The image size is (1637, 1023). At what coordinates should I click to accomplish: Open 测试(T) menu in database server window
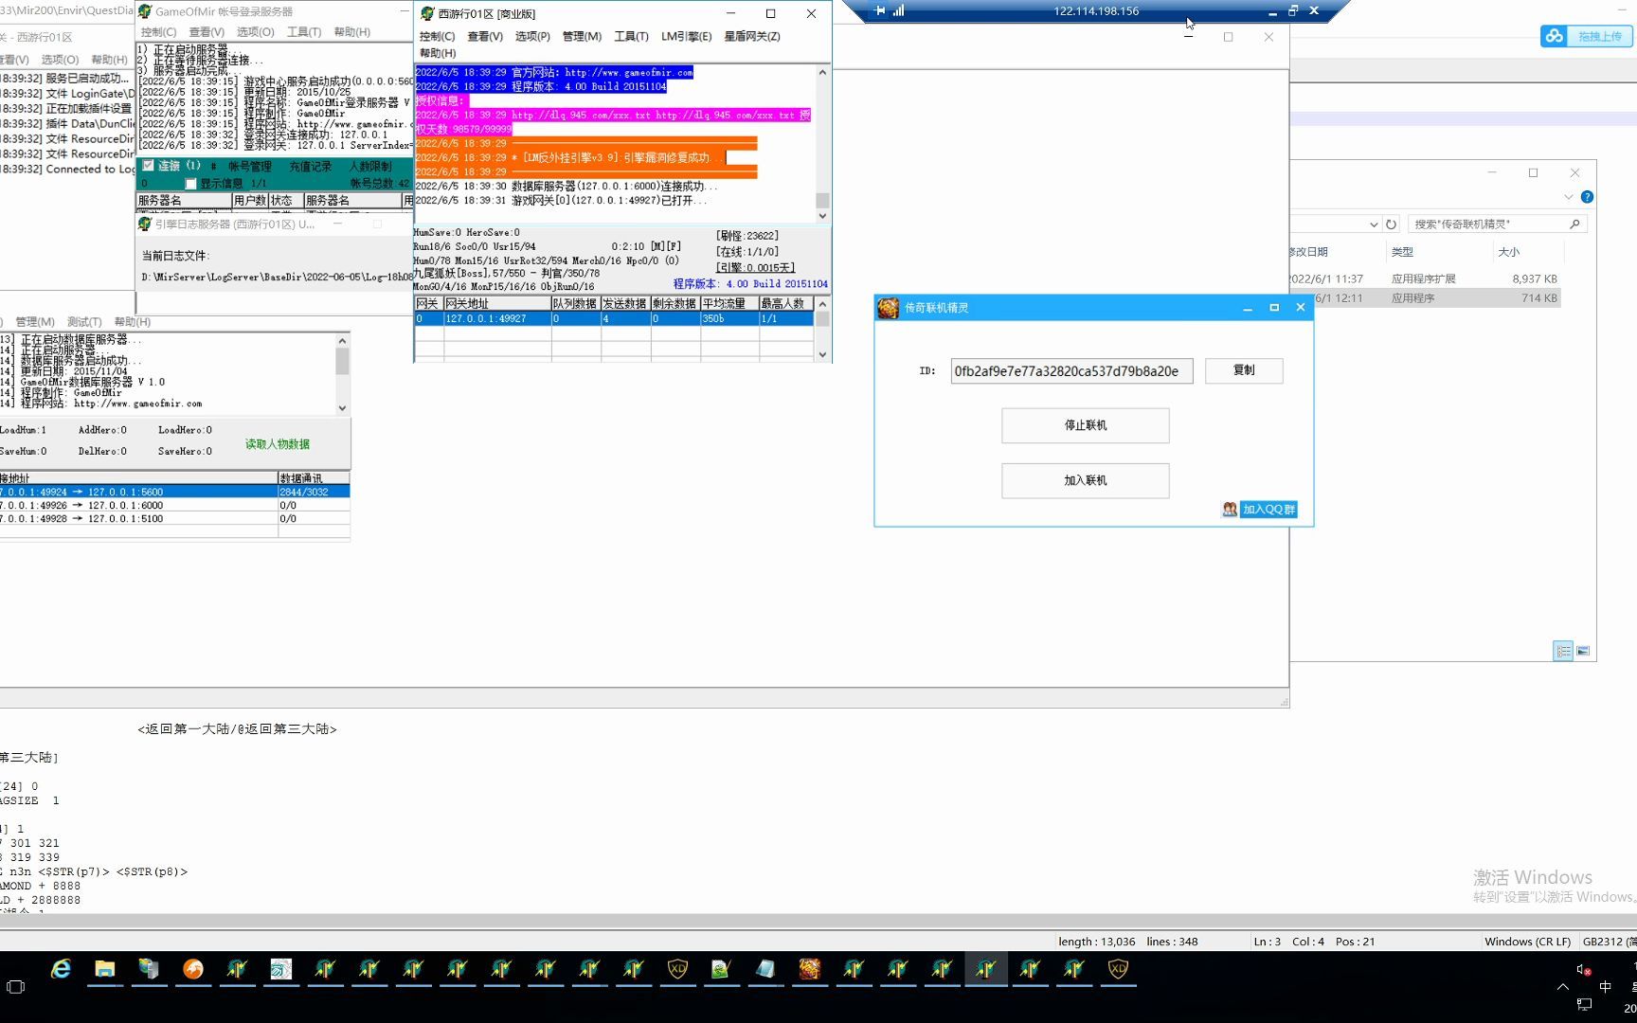point(83,322)
